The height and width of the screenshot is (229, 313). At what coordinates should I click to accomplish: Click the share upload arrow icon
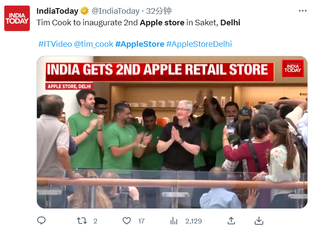click(231, 220)
